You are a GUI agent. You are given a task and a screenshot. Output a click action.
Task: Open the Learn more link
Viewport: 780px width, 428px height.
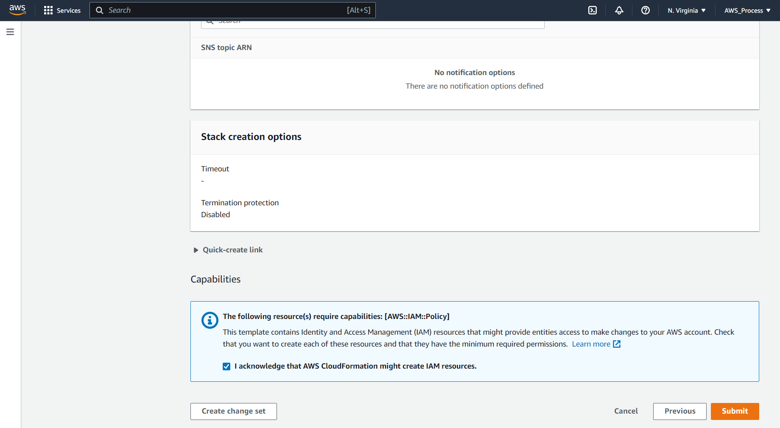[x=591, y=344]
